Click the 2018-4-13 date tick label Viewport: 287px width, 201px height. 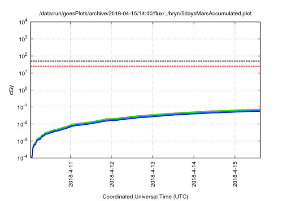click(153, 174)
